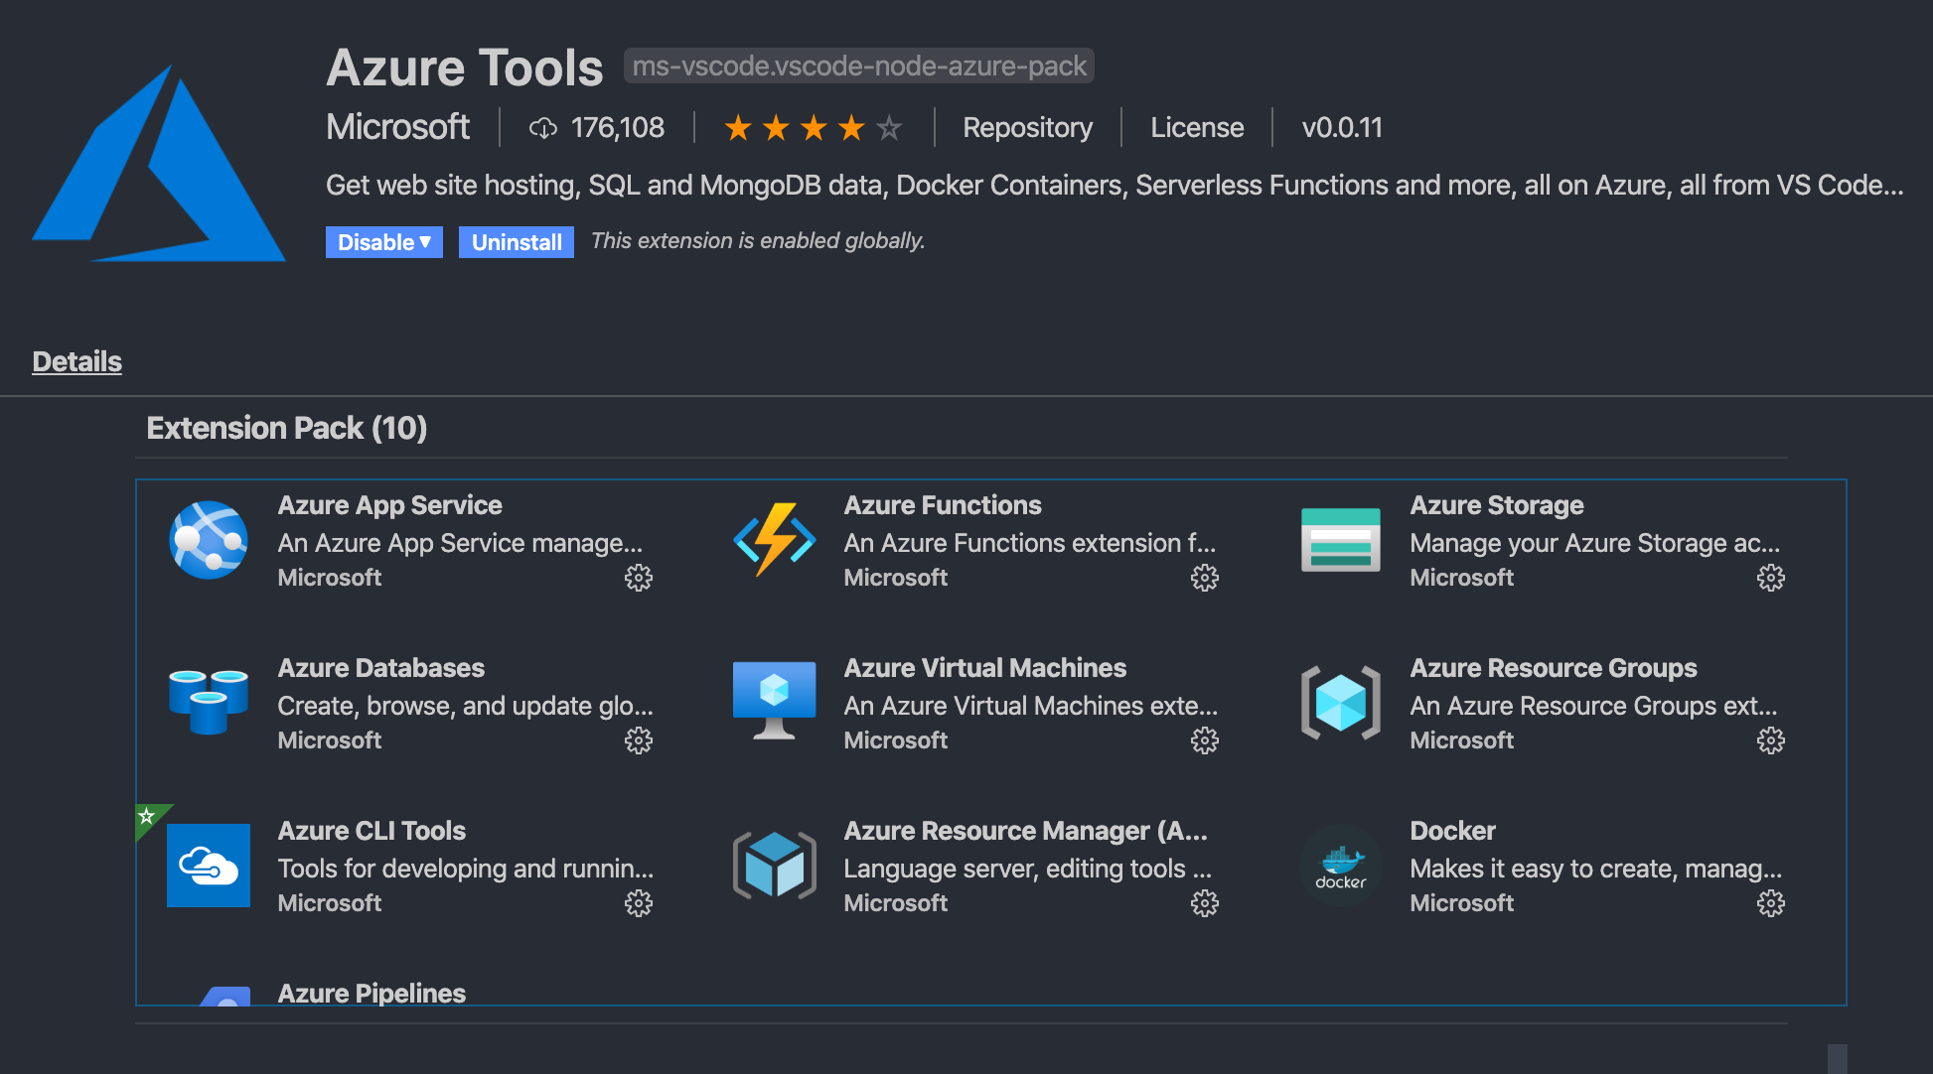Image resolution: width=1933 pixels, height=1074 pixels.
Task: Open settings gear on Docker extension
Action: coord(1769,903)
